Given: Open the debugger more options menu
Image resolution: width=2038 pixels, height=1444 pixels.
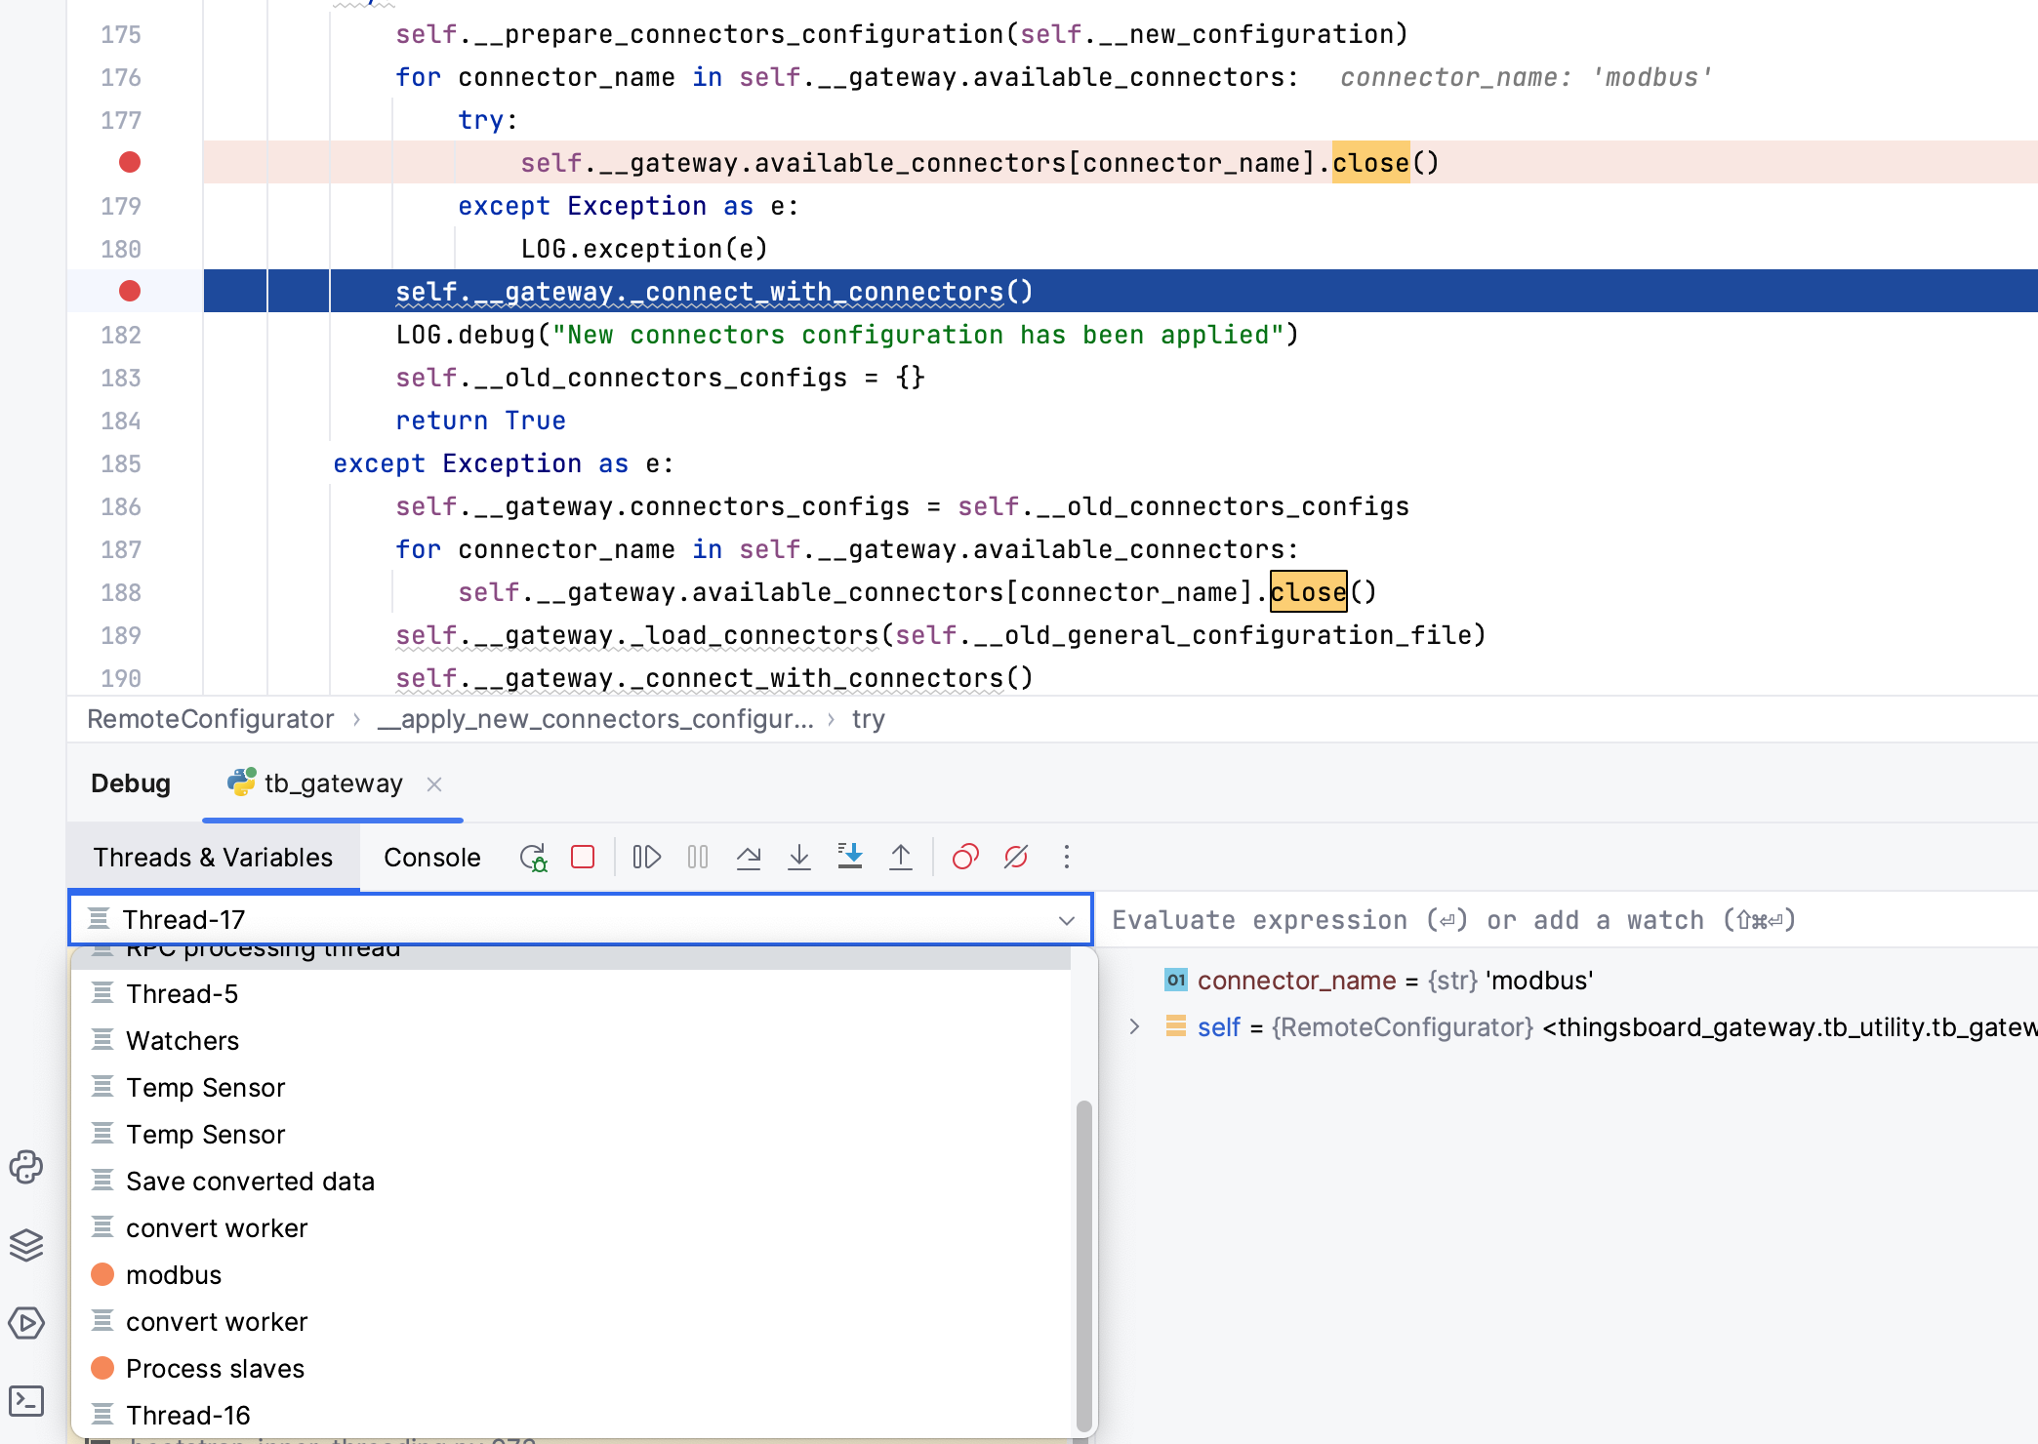Looking at the screenshot, I should point(1067,857).
